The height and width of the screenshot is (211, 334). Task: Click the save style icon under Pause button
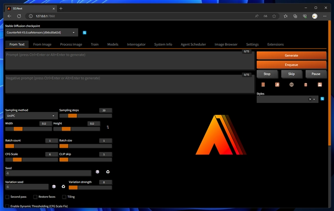coord(320,84)
